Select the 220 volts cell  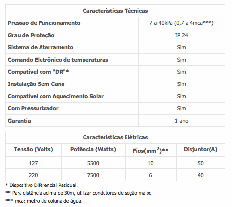33,175
